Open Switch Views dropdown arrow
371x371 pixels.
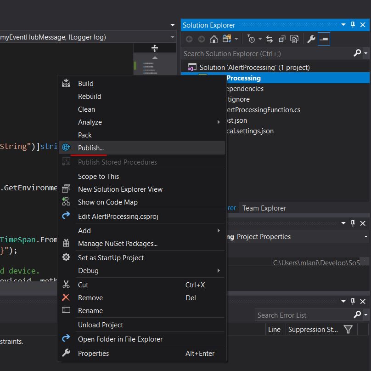236,39
